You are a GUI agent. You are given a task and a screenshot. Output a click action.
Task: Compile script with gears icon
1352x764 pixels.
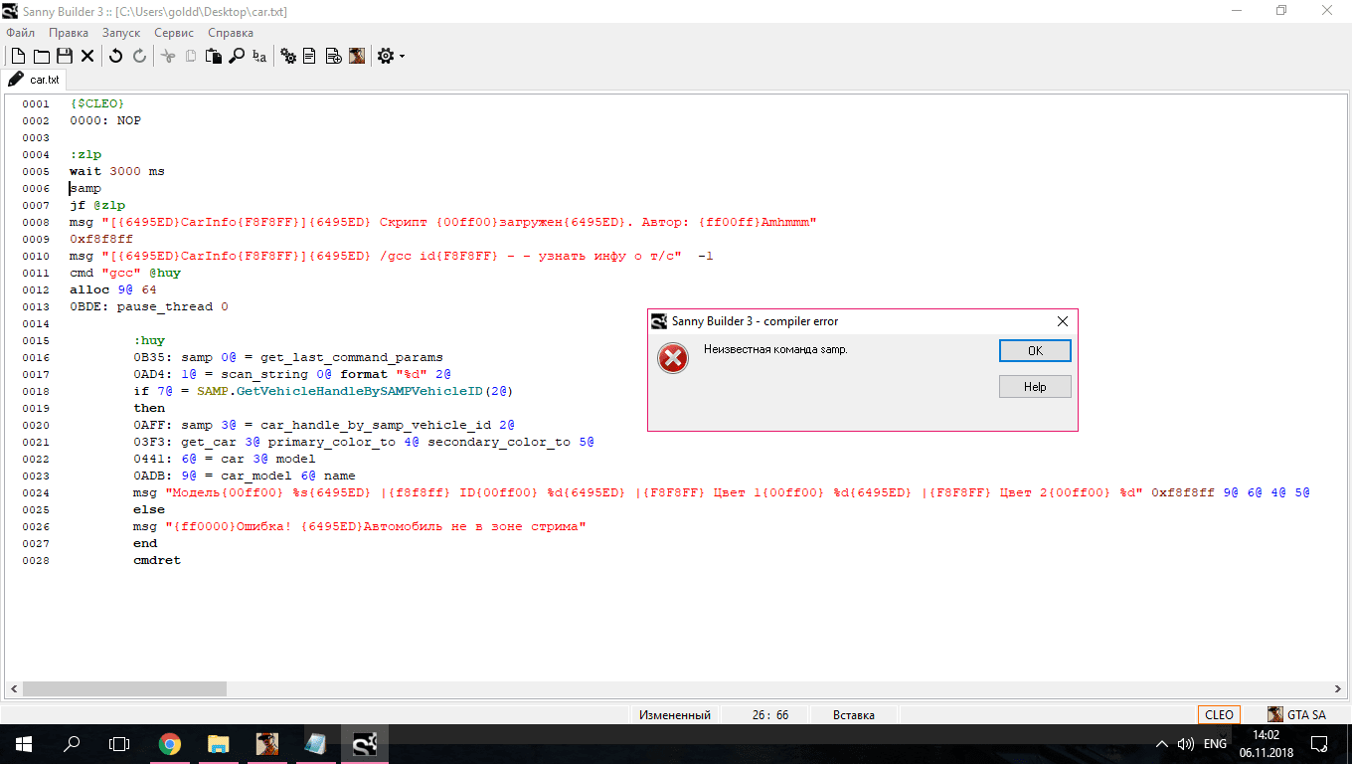click(x=288, y=57)
